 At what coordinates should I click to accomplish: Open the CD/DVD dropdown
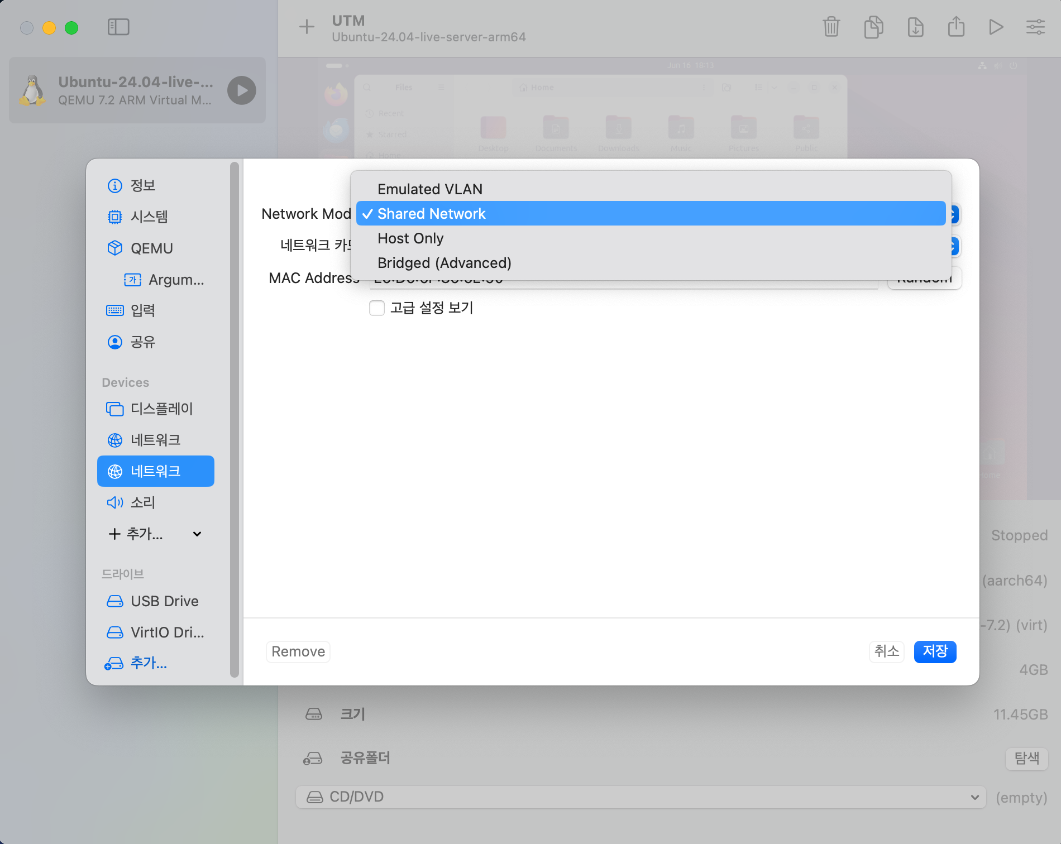pos(641,797)
